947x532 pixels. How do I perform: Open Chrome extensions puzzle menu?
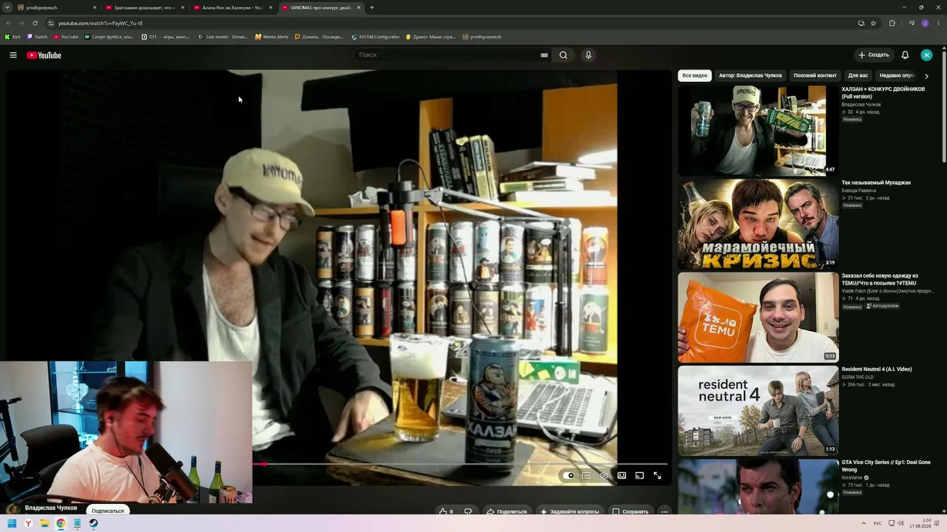coord(892,23)
